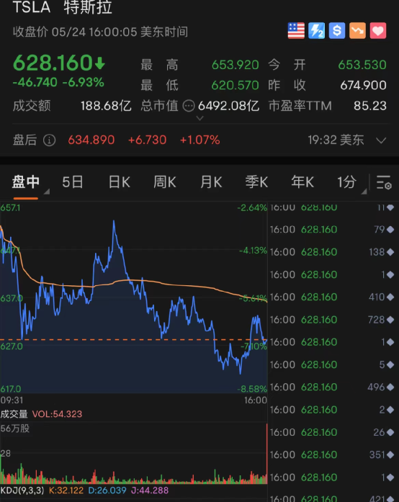Select the 1分 minute chart tab
The width and height of the screenshot is (399, 502).
(347, 182)
